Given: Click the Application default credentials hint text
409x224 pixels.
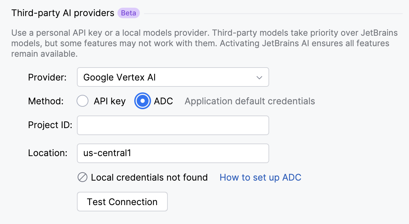Looking at the screenshot, I should pos(249,101).
